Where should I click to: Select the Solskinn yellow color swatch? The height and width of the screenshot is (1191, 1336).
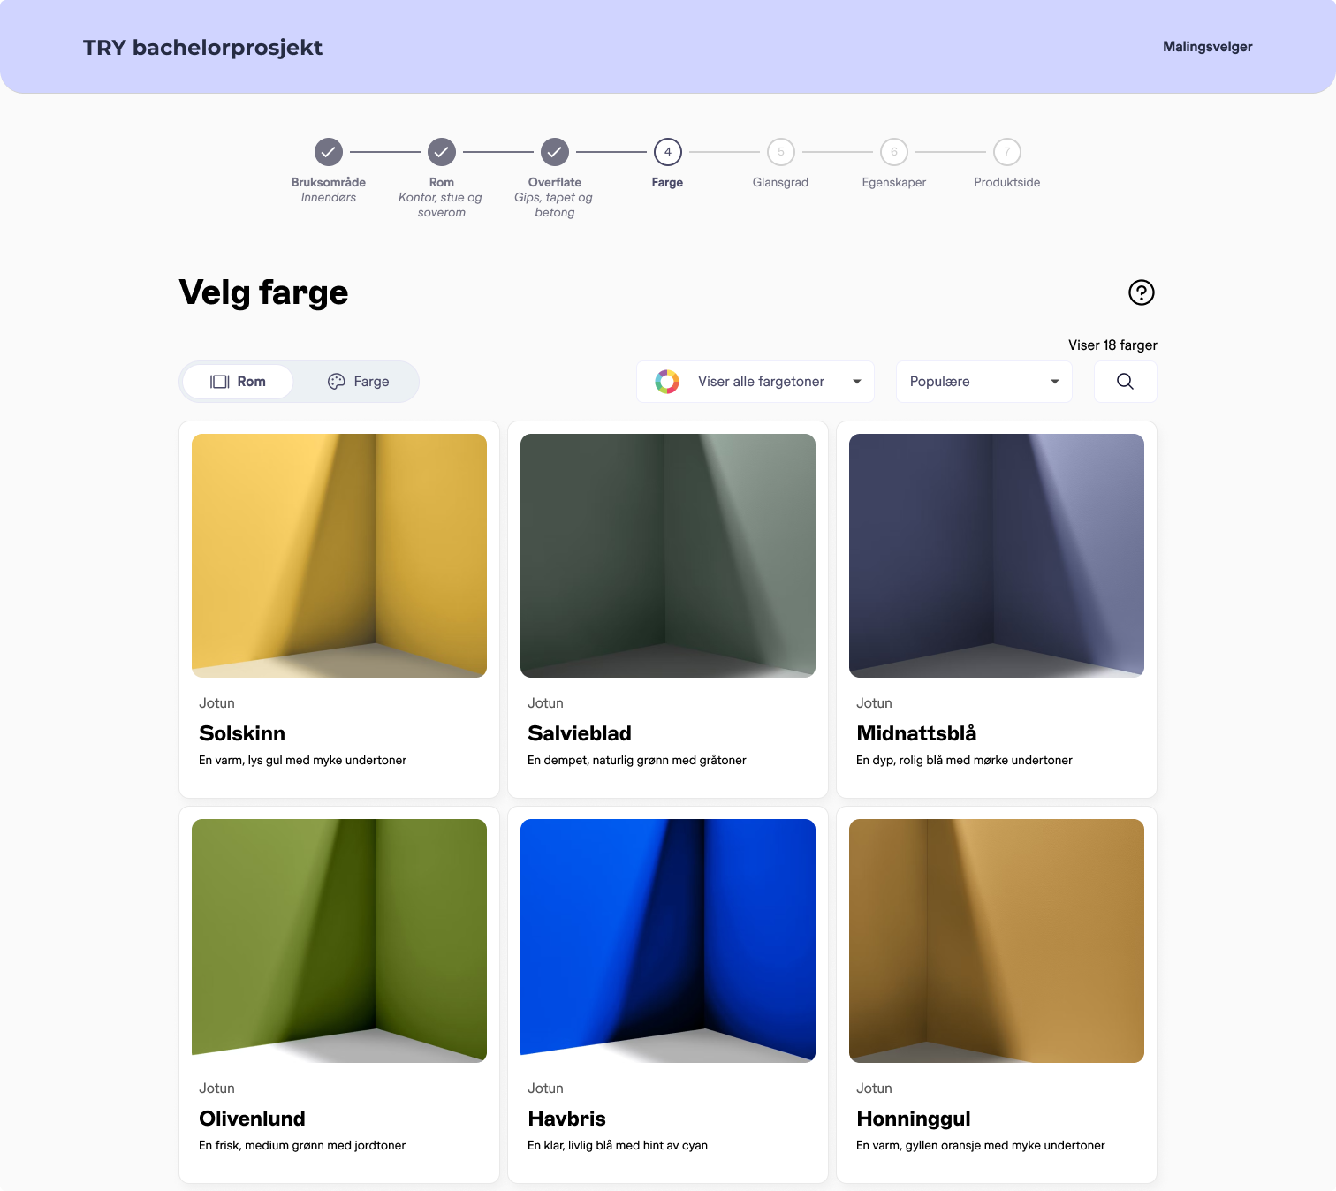click(x=339, y=556)
